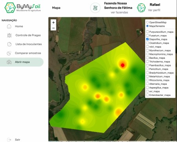Click the red hotspot on the heatmap
Image resolution: width=177 pixels, height=142 pixels.
(x=123, y=65)
